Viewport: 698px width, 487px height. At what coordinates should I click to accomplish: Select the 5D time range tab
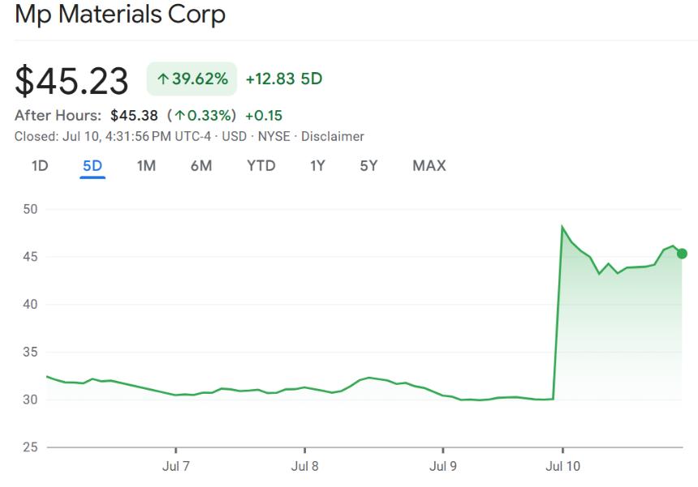(93, 166)
